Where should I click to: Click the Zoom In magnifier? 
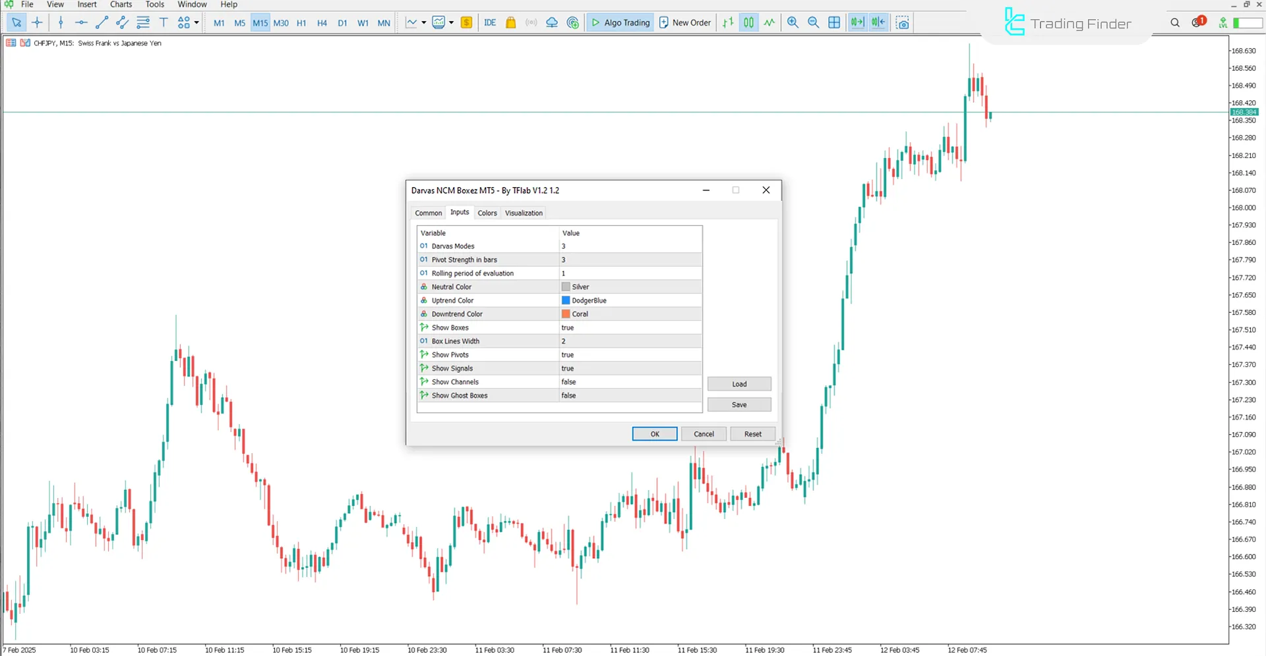pyautogui.click(x=793, y=22)
